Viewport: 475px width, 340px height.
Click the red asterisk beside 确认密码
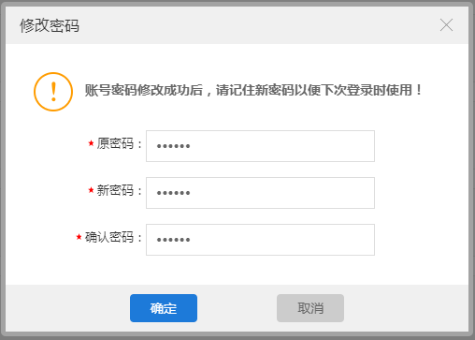tap(79, 237)
